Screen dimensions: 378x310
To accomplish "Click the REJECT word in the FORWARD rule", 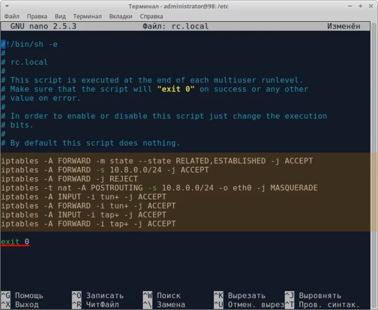I will tap(124, 179).
